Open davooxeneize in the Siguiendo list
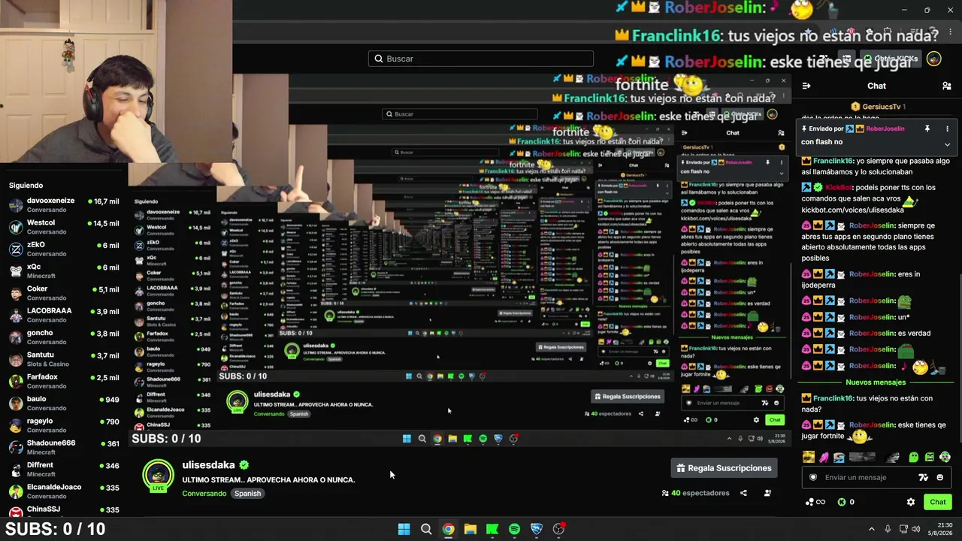The width and height of the screenshot is (962, 541). pyautogui.click(x=64, y=205)
